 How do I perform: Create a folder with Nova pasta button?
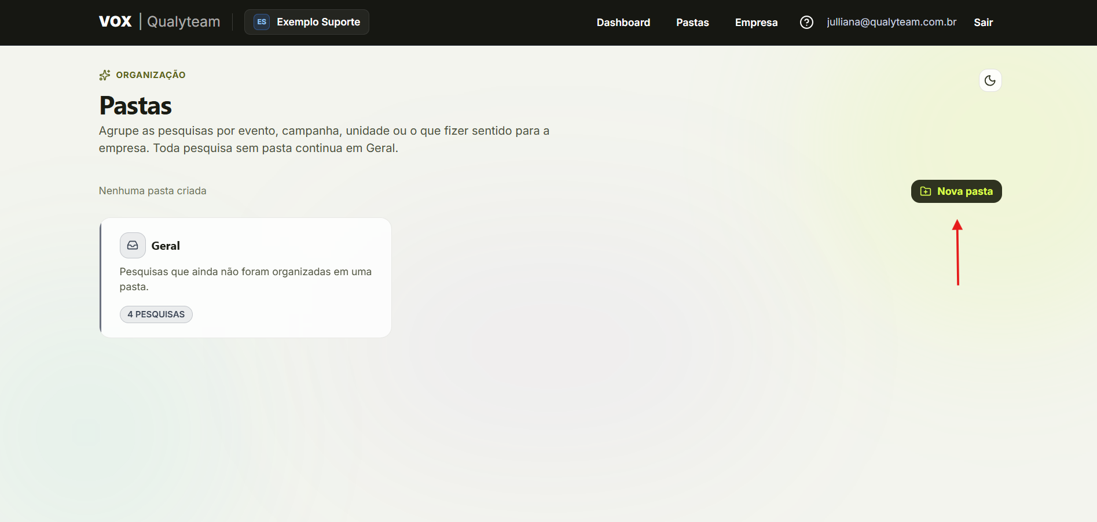point(956,191)
